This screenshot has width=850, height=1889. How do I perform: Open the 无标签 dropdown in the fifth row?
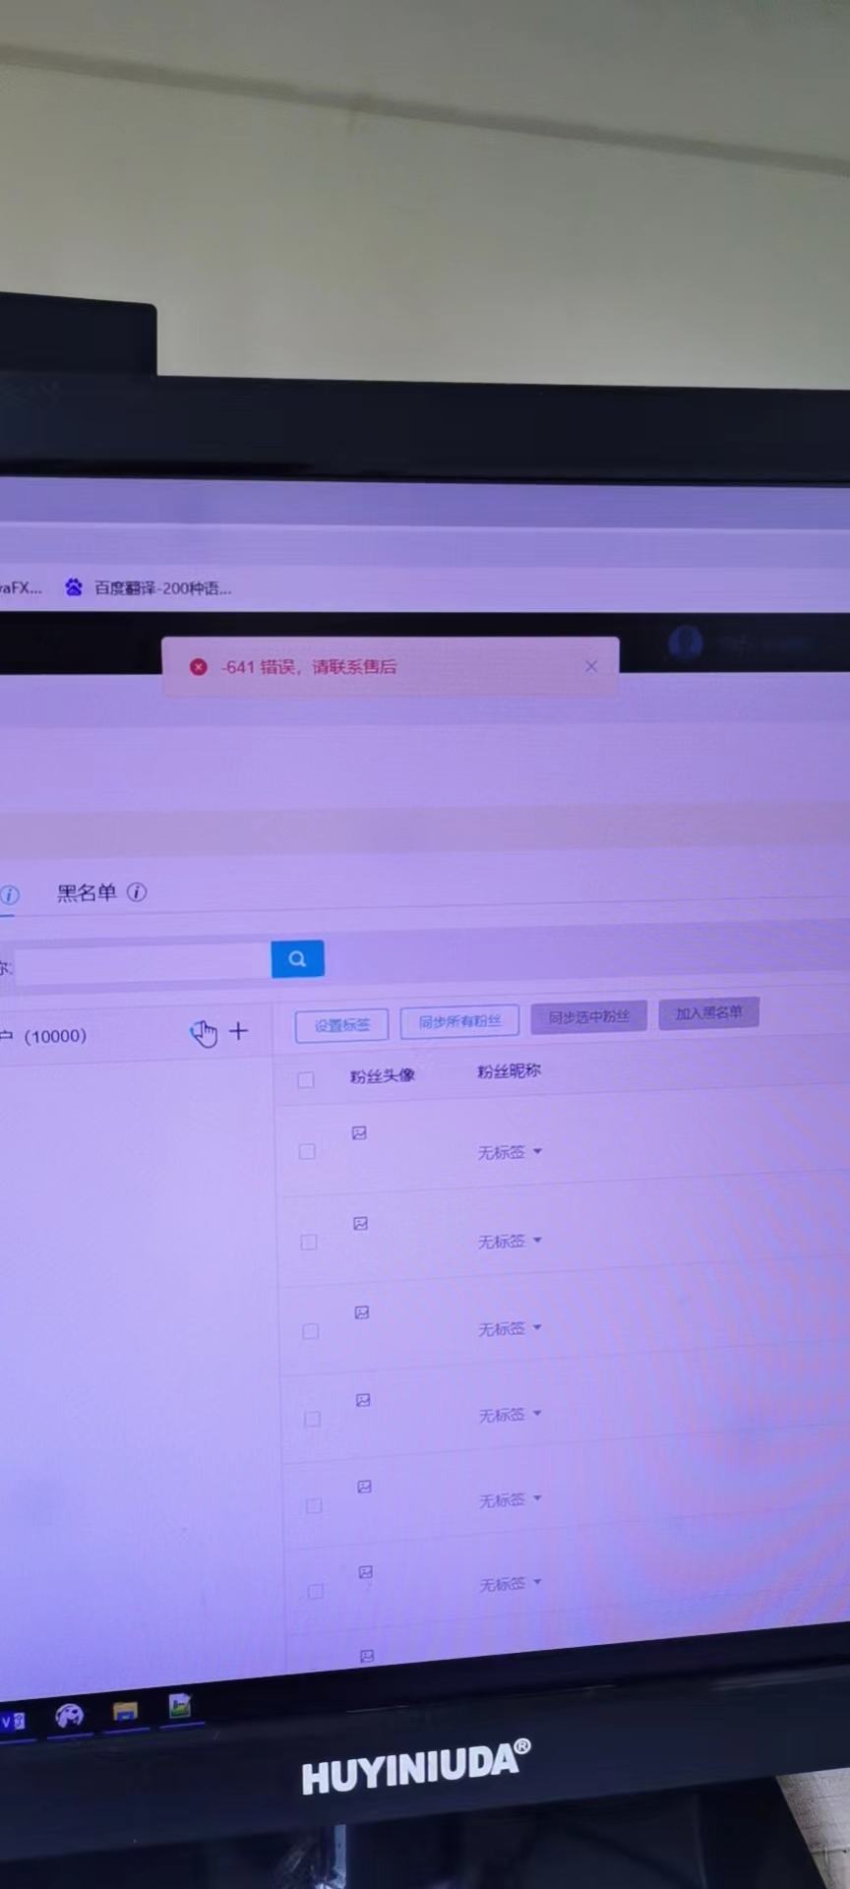(x=510, y=1500)
